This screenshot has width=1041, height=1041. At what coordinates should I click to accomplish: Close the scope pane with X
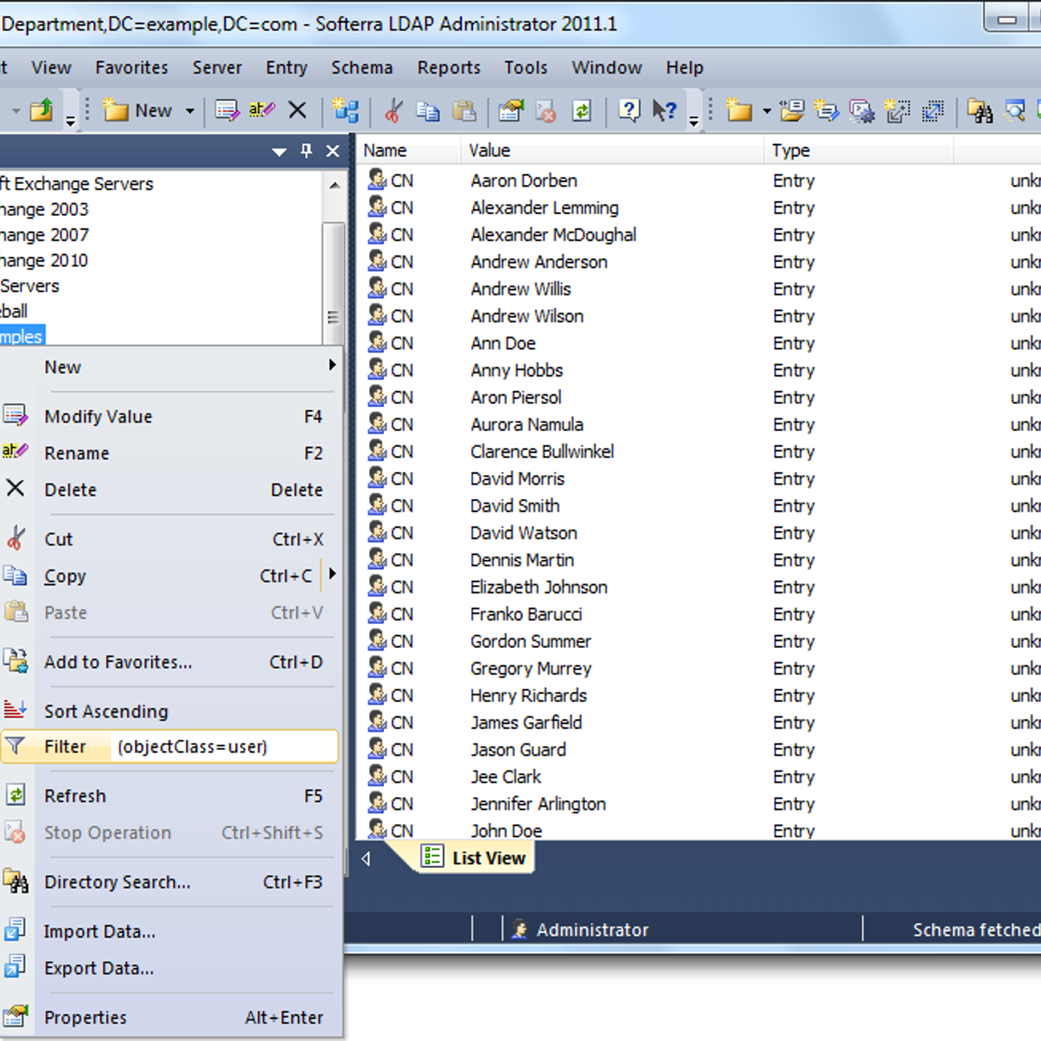332,151
